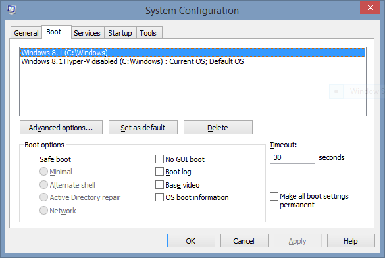The image size is (385, 258).
Task: Click the System Configuration title bar icon
Action: pos(11,10)
